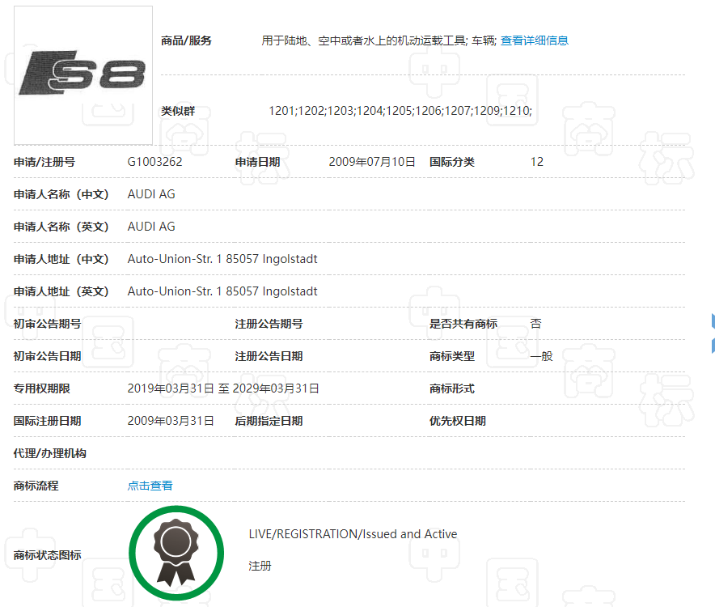Select registration number G1003262

[154, 162]
